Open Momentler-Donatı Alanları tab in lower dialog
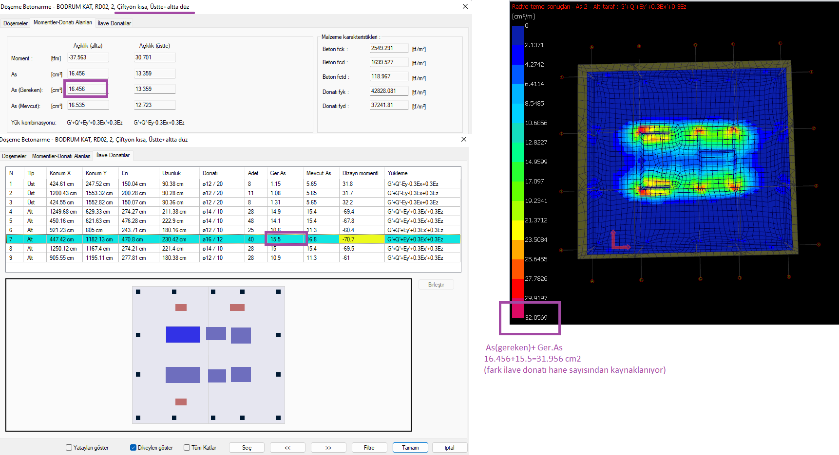 point(61,156)
